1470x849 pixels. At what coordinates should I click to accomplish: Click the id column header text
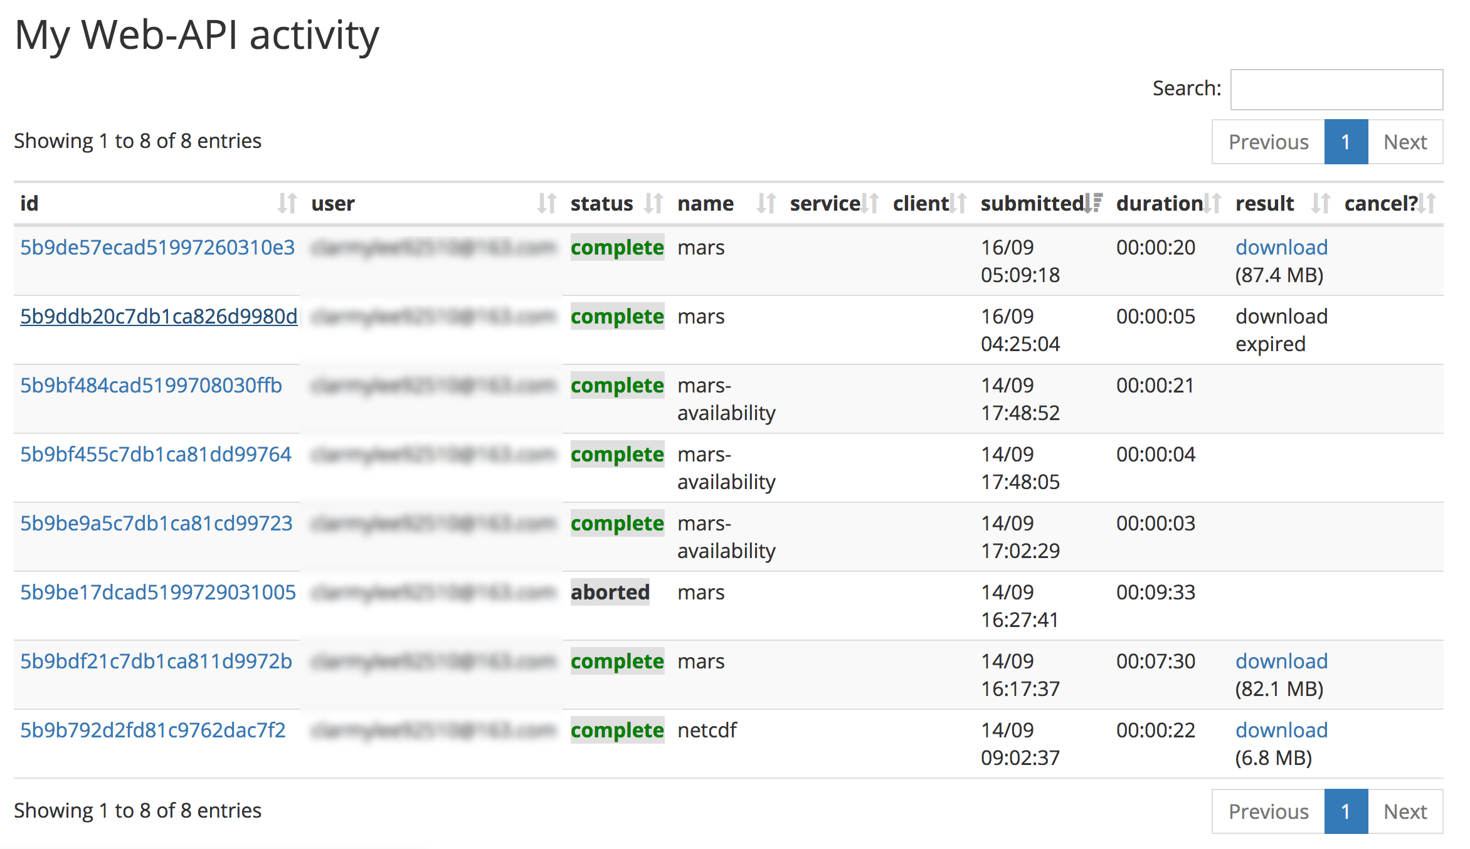[29, 203]
